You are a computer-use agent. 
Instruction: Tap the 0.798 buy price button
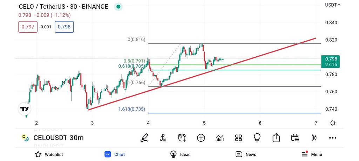(x=64, y=27)
